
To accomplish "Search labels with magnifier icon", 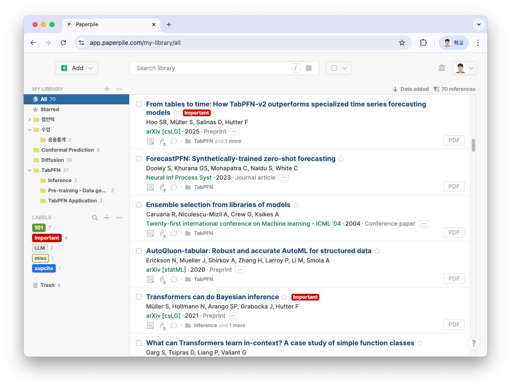I will point(95,218).
